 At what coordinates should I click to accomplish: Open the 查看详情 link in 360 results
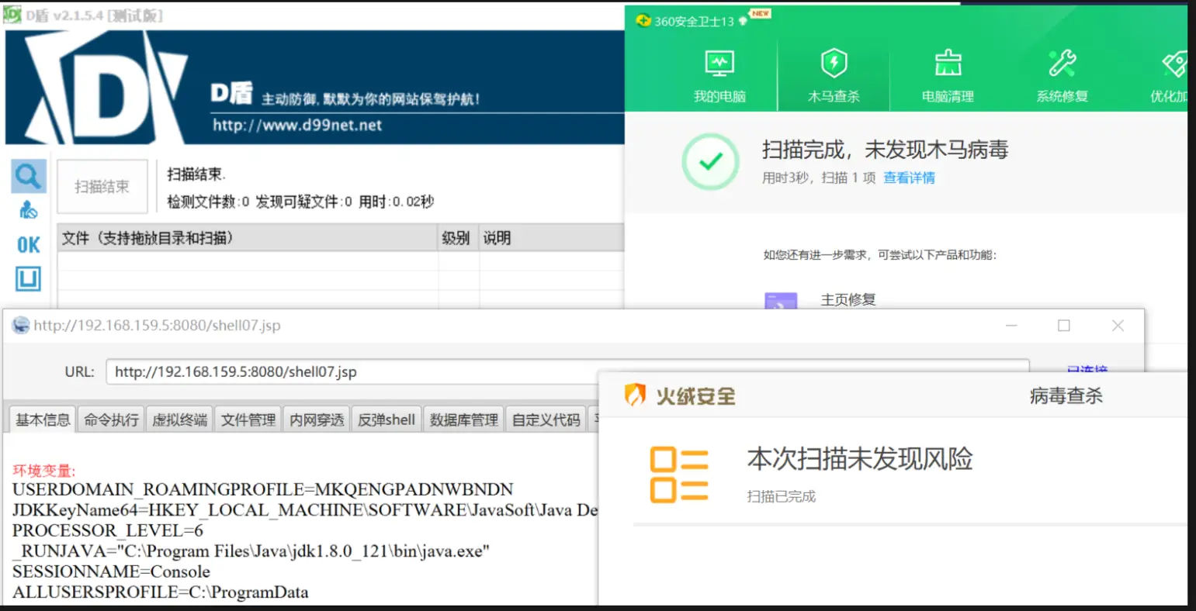point(909,178)
